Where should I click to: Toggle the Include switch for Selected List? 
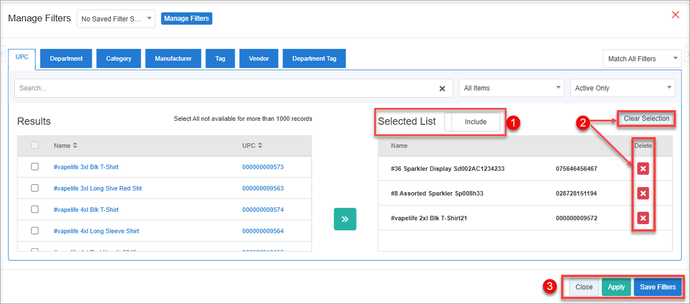click(472, 122)
